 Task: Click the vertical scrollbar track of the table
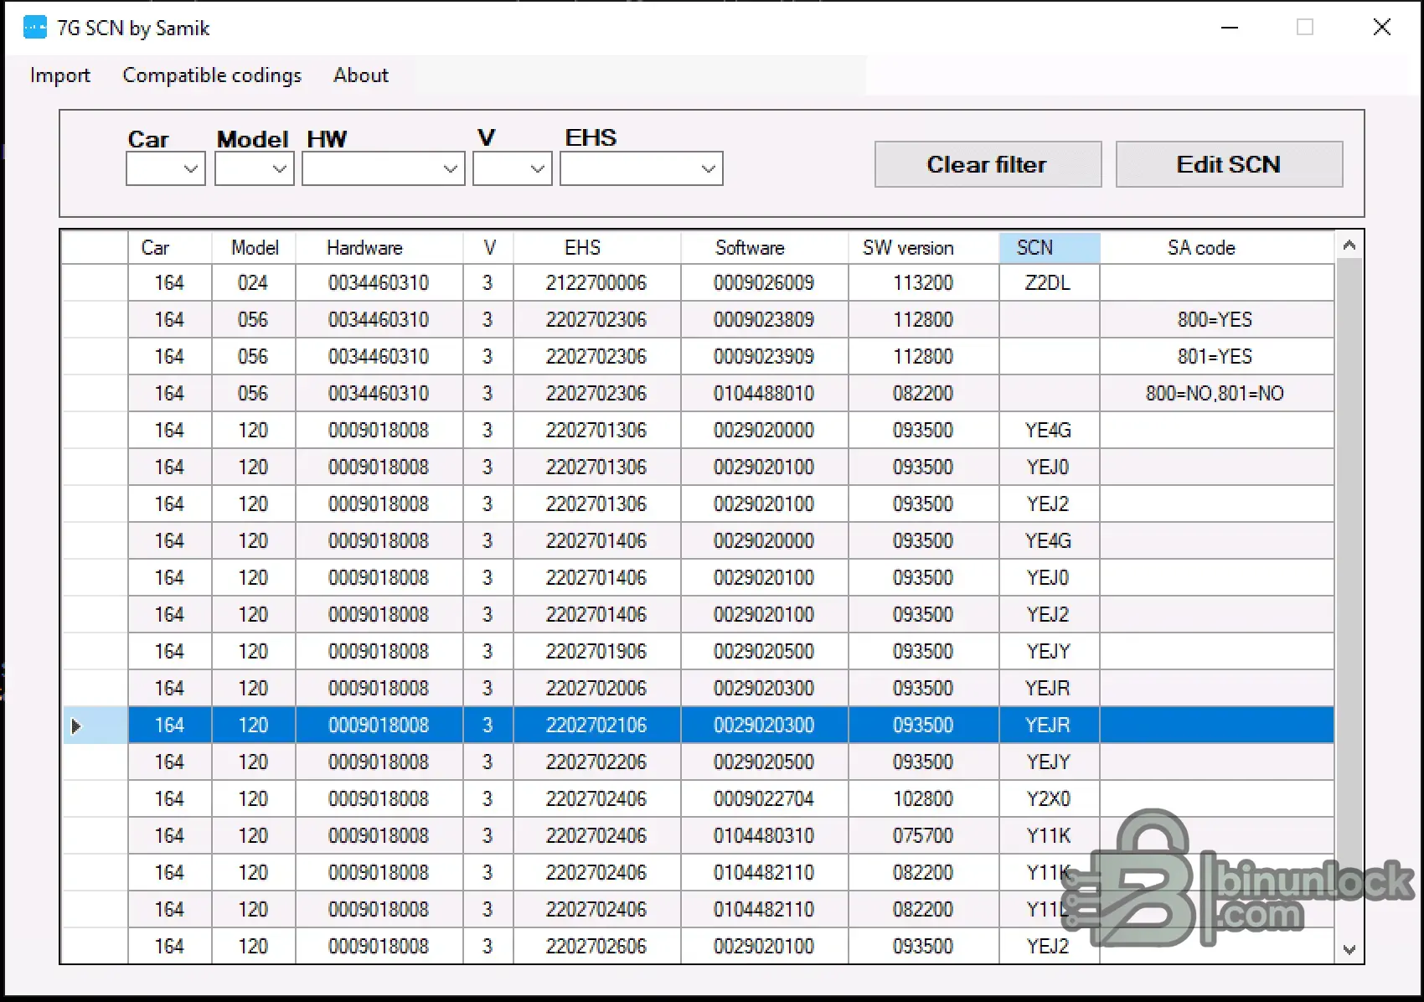click(1349, 597)
